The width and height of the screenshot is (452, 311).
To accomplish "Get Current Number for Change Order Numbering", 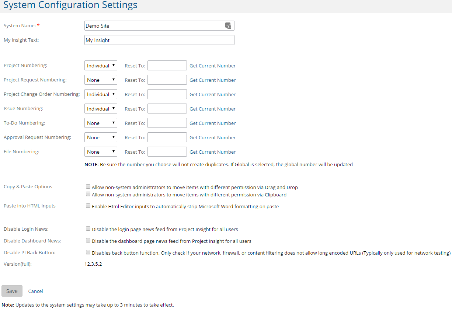I will (x=213, y=94).
